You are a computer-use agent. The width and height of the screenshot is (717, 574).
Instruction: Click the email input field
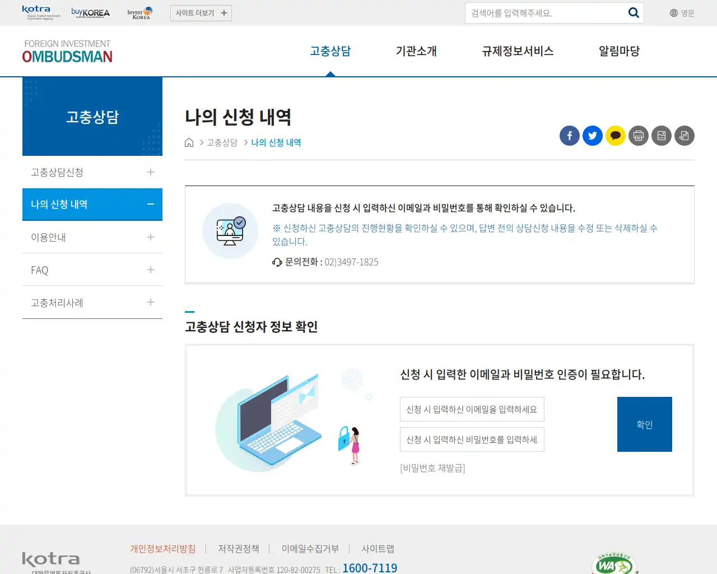472,409
